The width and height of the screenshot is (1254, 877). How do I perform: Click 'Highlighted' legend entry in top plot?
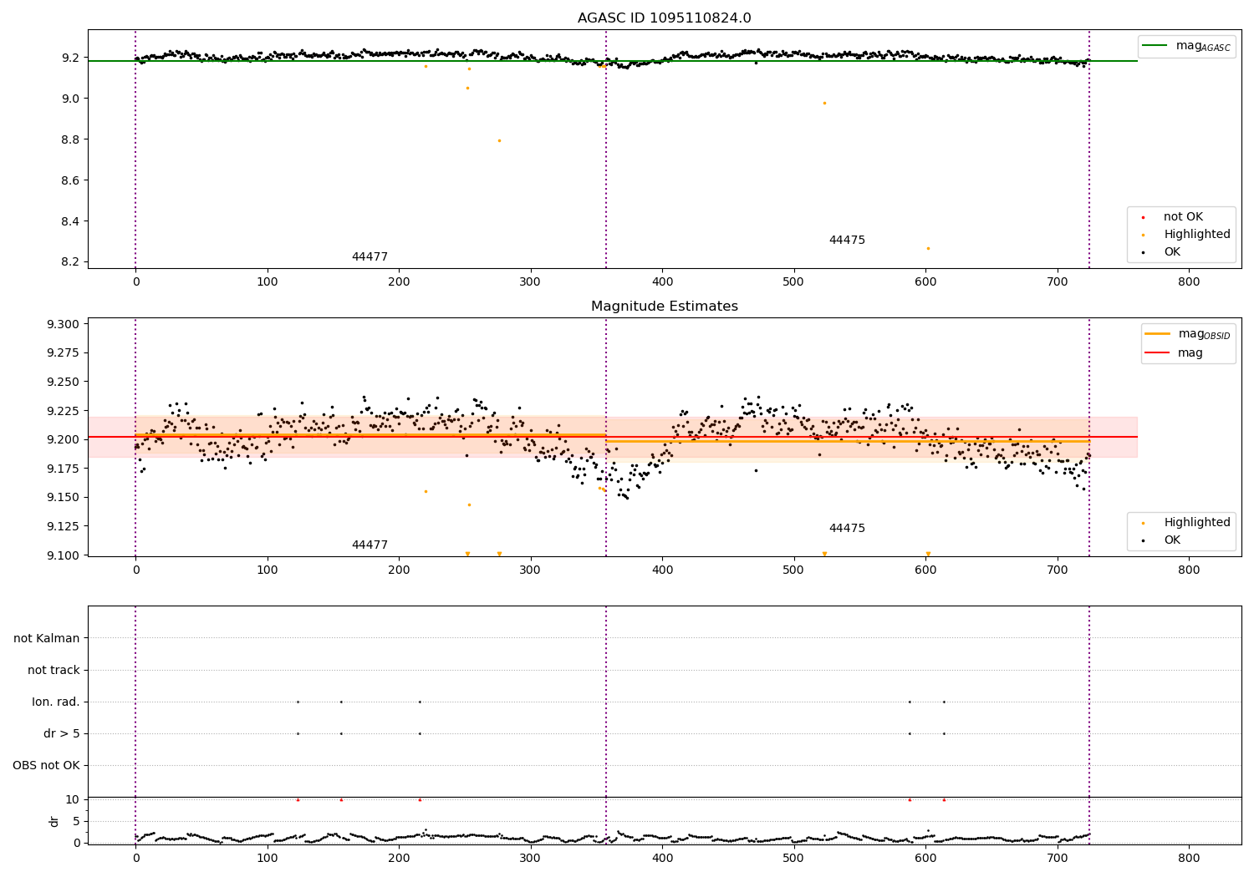[1186, 235]
